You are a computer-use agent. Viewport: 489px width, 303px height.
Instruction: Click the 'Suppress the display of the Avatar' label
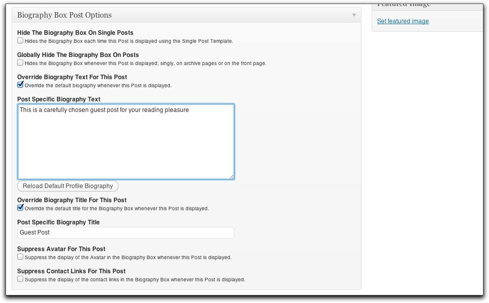coord(128,258)
